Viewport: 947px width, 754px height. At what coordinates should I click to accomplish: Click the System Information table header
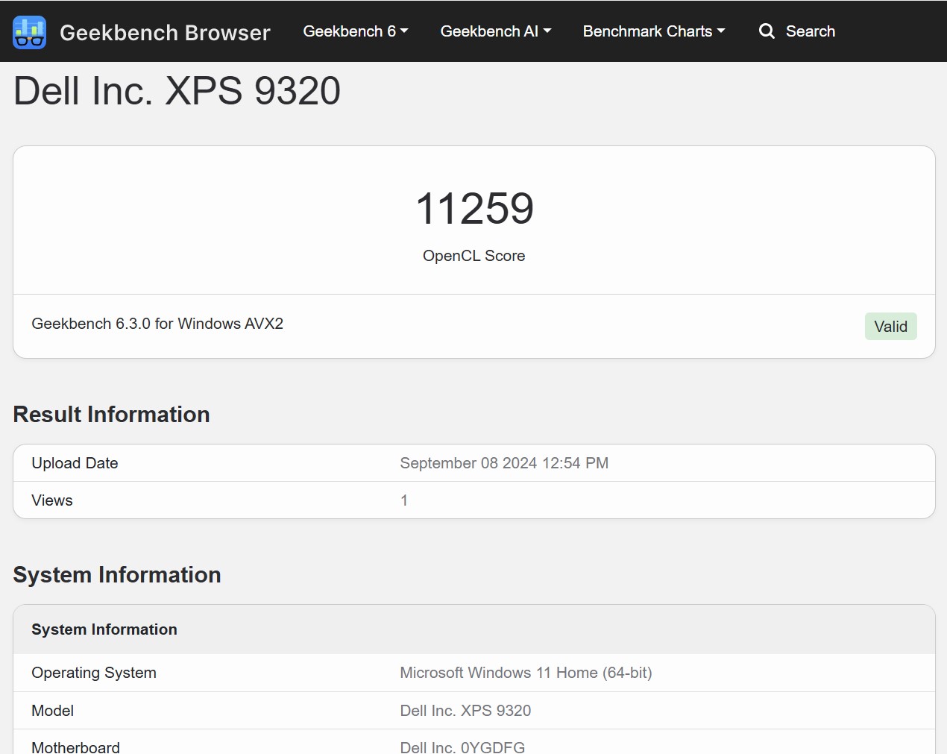(104, 629)
